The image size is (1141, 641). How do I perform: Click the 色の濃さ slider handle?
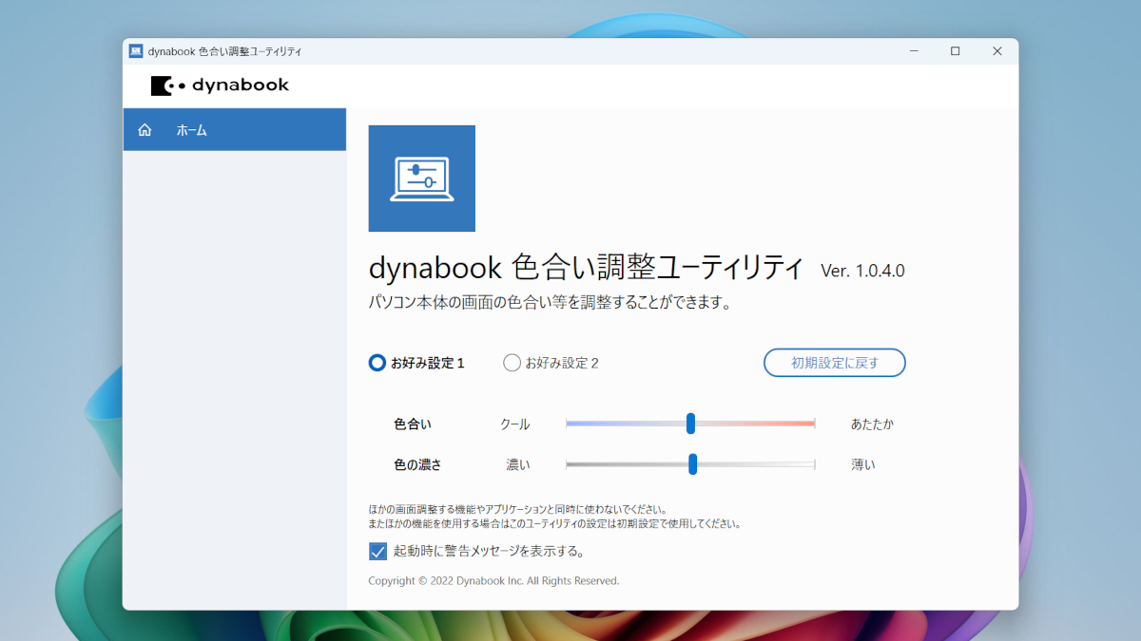[693, 464]
